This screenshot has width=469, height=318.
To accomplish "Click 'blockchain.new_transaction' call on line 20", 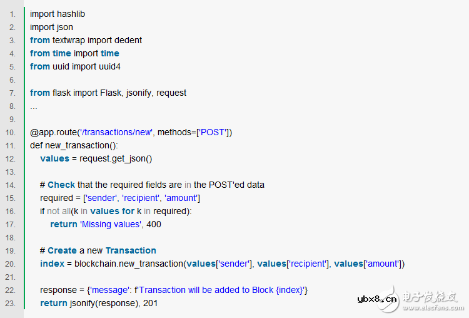I will 127,264.
